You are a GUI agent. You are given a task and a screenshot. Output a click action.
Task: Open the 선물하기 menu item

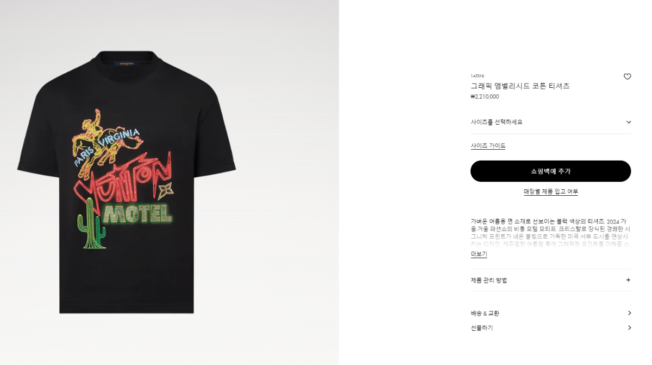click(x=550, y=328)
